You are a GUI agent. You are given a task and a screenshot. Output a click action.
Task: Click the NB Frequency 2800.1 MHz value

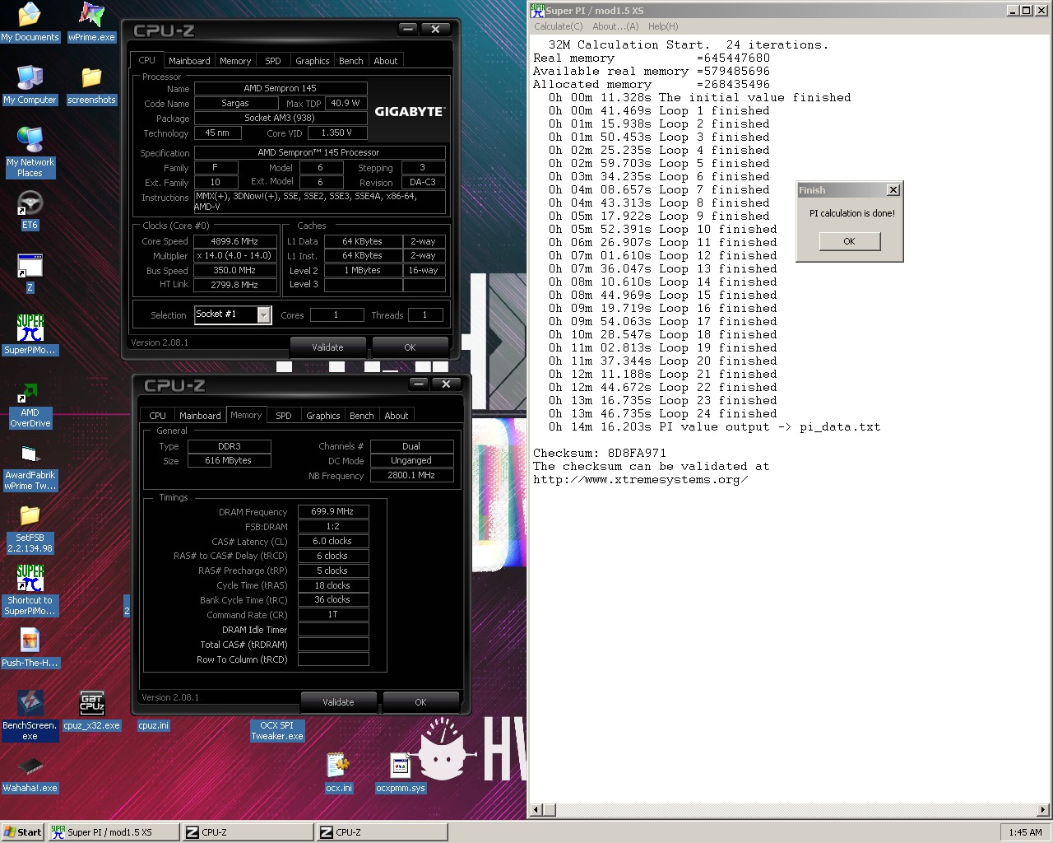411,475
